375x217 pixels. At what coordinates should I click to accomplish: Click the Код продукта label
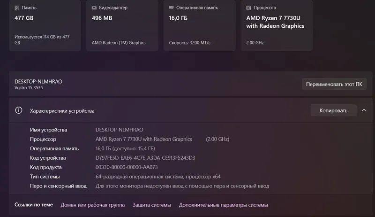tap(45, 167)
